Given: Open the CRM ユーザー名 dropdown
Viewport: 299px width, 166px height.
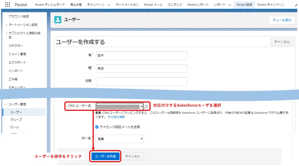Looking at the screenshot, I should pyautogui.click(x=120, y=106).
